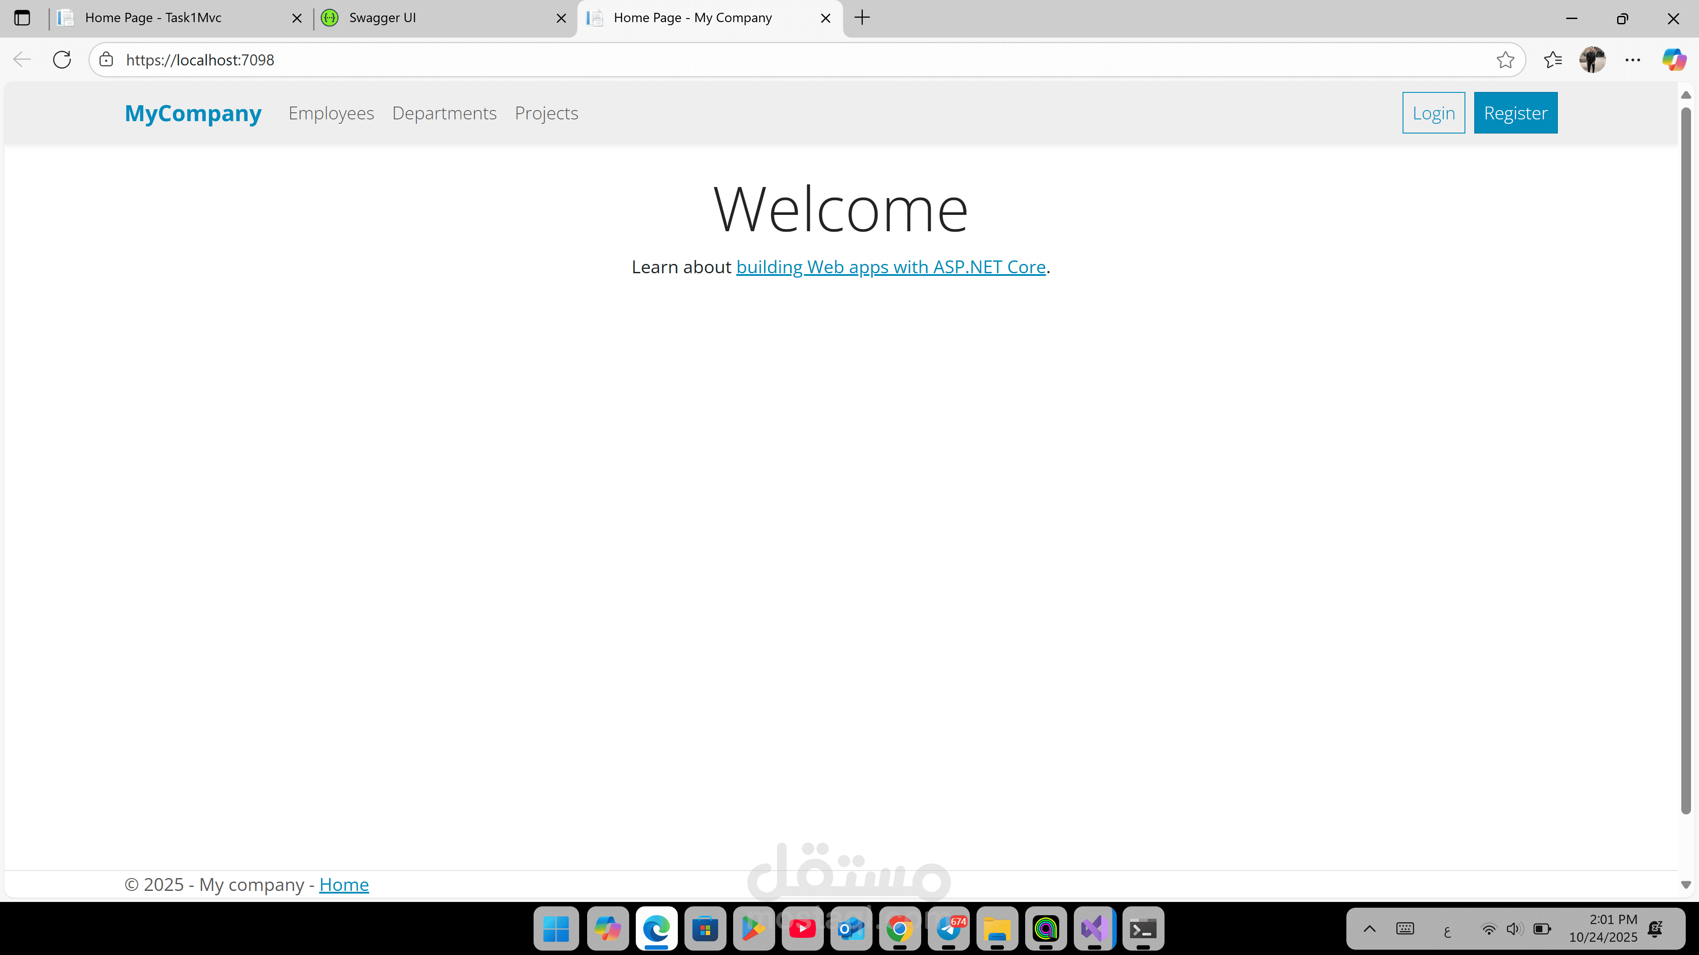Open Copilot sidebar
The height and width of the screenshot is (955, 1699).
pos(1673,60)
